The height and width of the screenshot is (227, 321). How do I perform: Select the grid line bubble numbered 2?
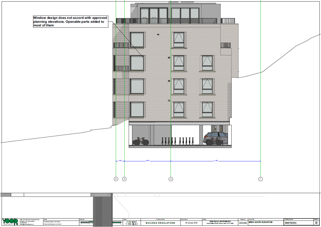click(171, 179)
